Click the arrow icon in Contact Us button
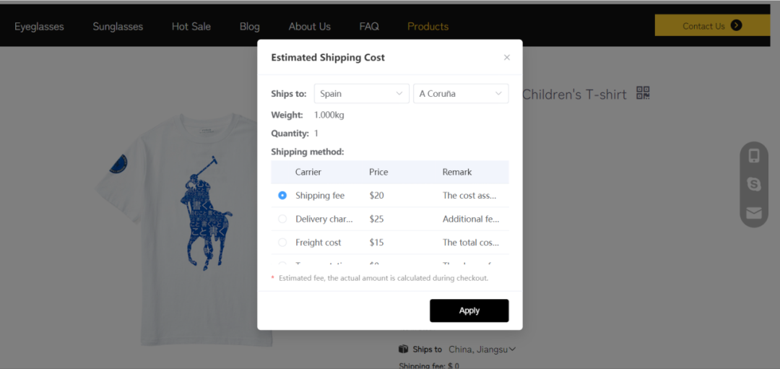Viewport: 780px width, 369px height. [736, 25]
